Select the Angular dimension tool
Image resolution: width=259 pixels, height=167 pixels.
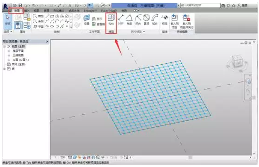coord(129,19)
